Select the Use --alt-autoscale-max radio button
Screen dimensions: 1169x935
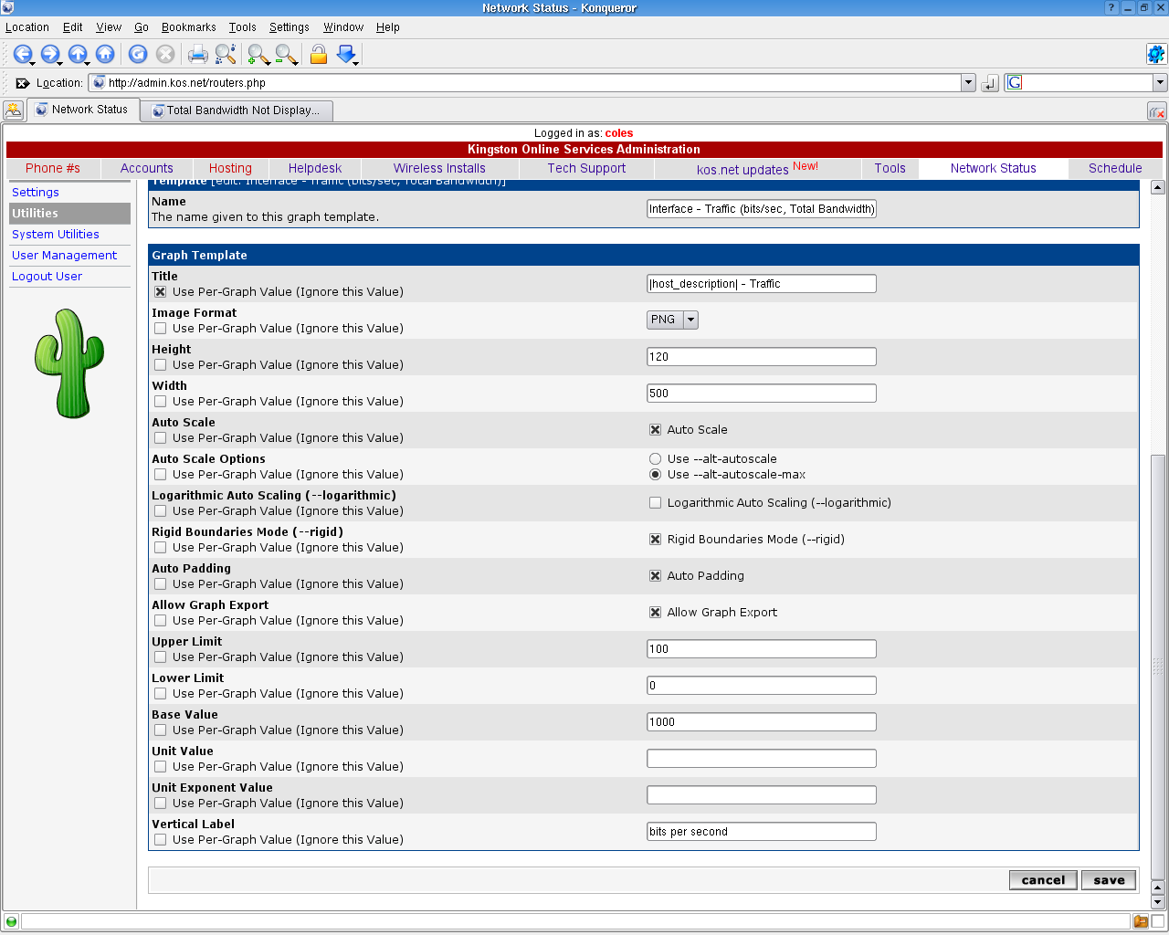click(x=655, y=475)
